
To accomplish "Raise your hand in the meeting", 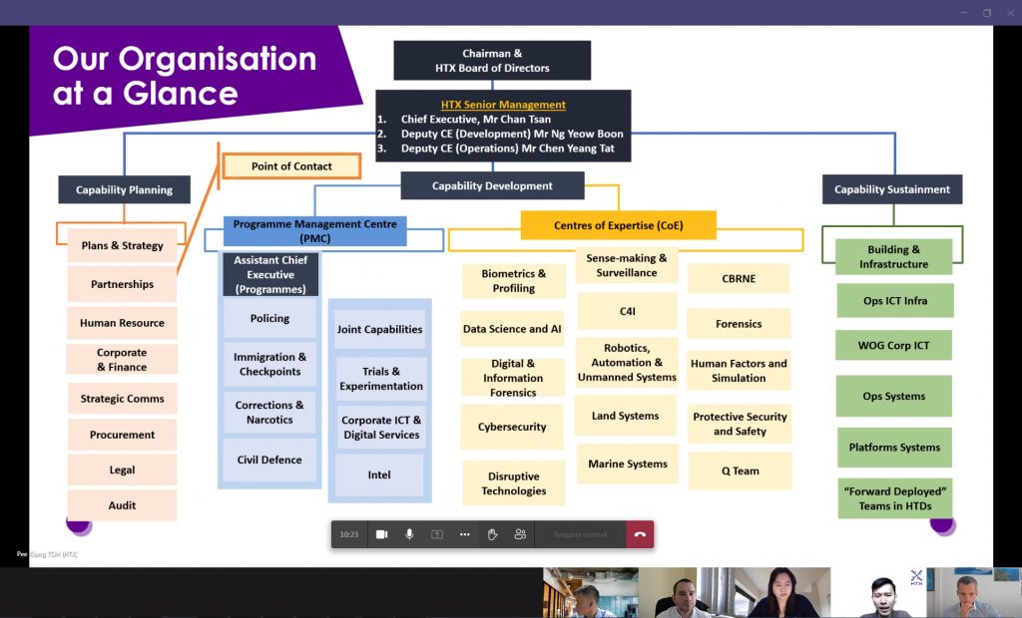I will click(x=492, y=534).
